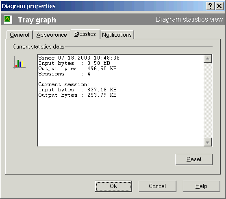This screenshot has height=199, width=226.
Task: Open the Appearance tab
Action: pos(52,35)
